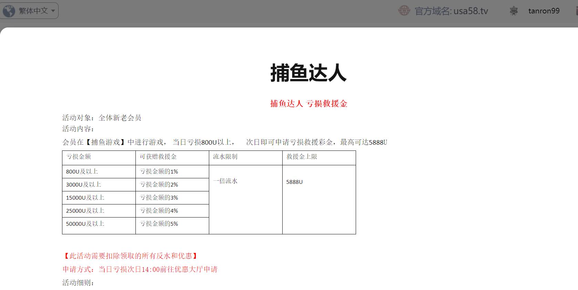Screen dimensions: 578x290
Task: Click the 亏损金额的3% cell
Action: (x=172, y=198)
